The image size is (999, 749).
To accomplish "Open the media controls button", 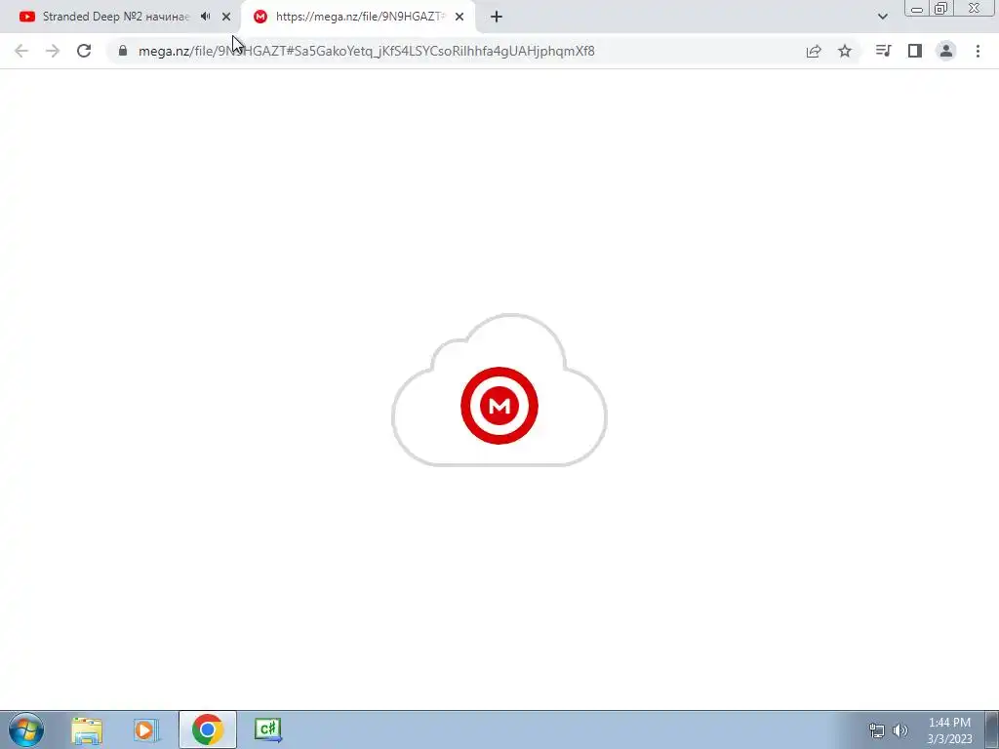I will tap(883, 51).
